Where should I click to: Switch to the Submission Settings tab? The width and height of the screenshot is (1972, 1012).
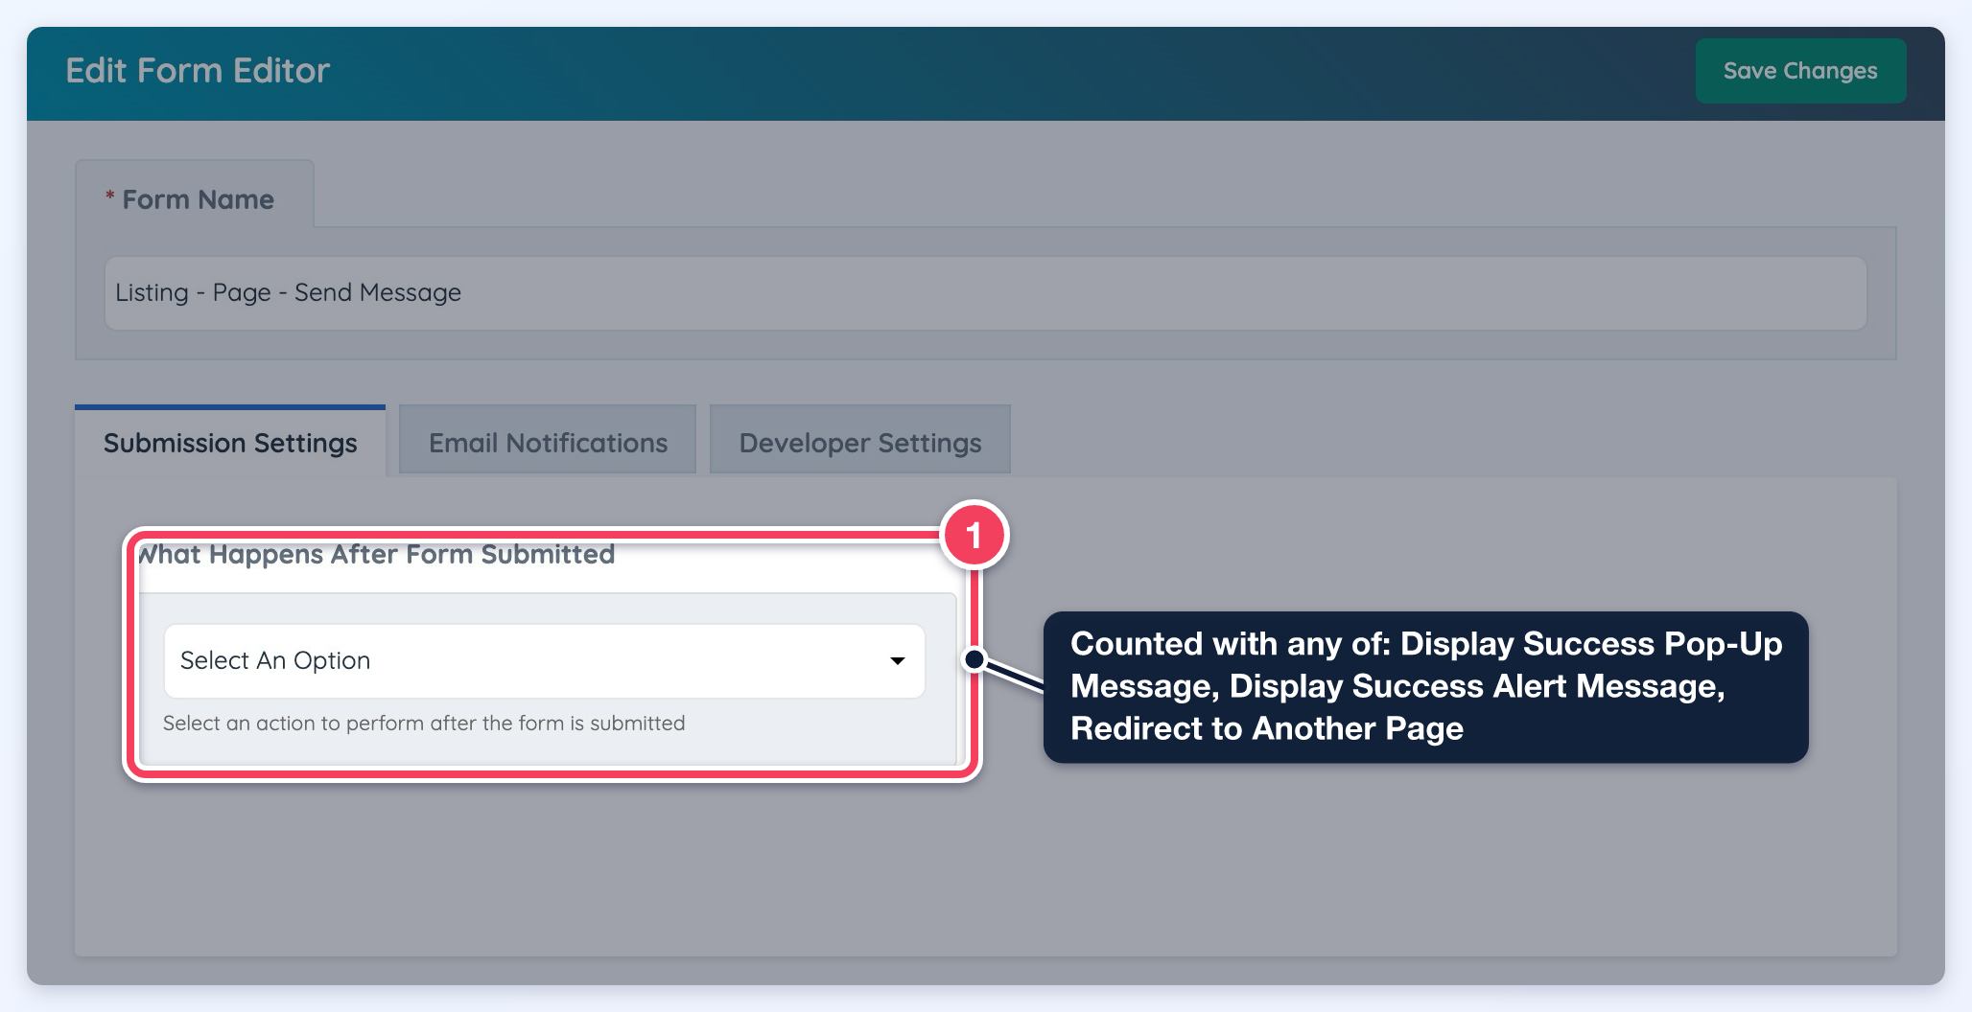coord(230,443)
